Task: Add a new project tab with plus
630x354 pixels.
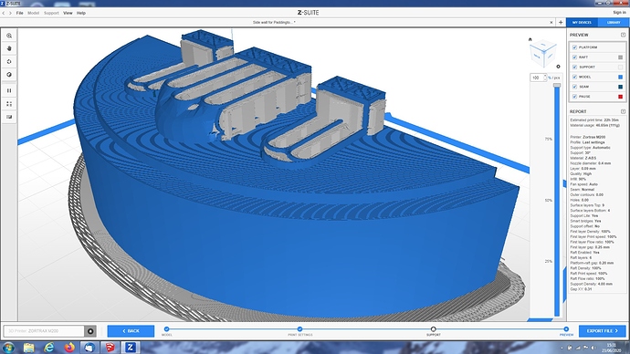Action: (x=561, y=23)
